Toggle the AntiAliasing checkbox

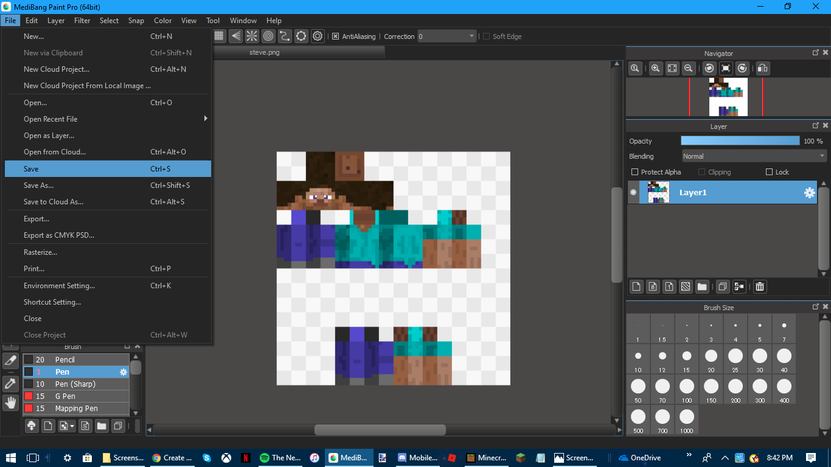point(335,36)
